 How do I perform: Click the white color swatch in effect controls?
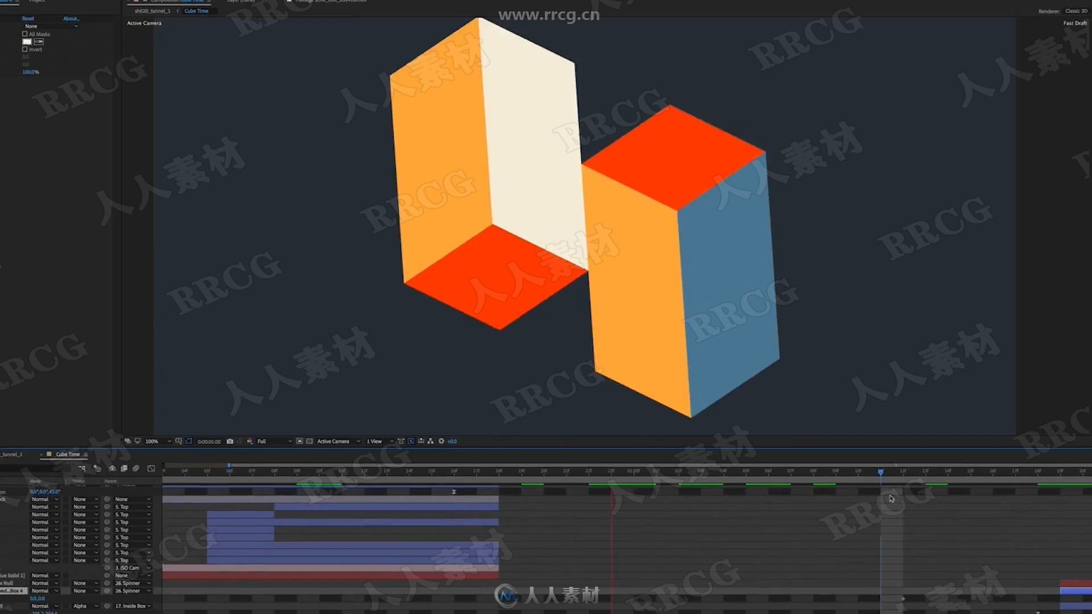tap(27, 42)
